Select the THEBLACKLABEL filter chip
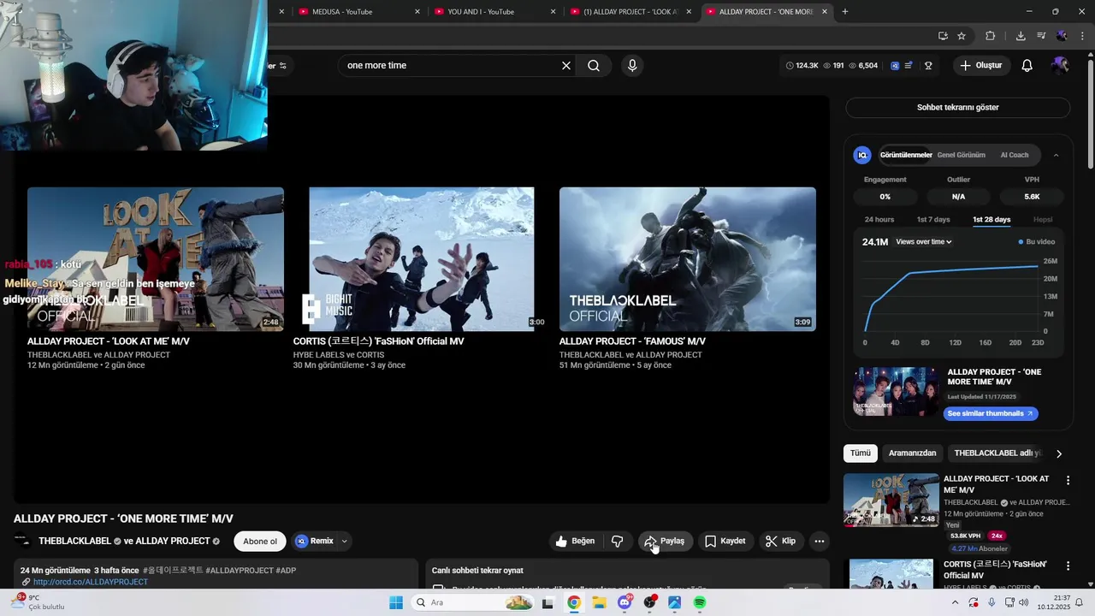The image size is (1095, 616). [x=997, y=453]
